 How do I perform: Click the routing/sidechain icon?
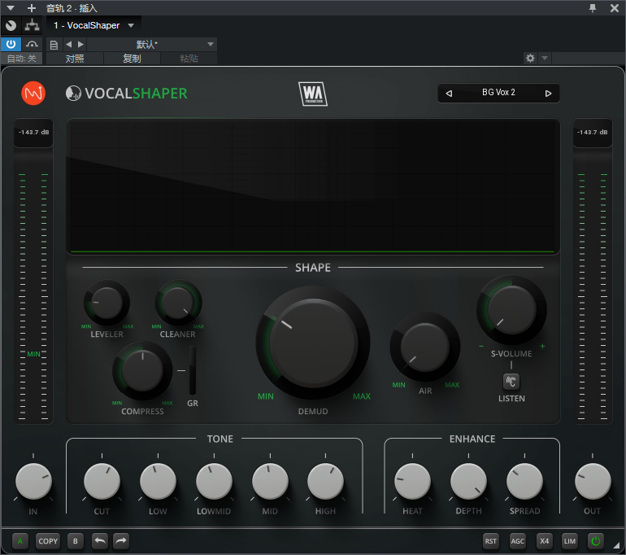(x=32, y=25)
